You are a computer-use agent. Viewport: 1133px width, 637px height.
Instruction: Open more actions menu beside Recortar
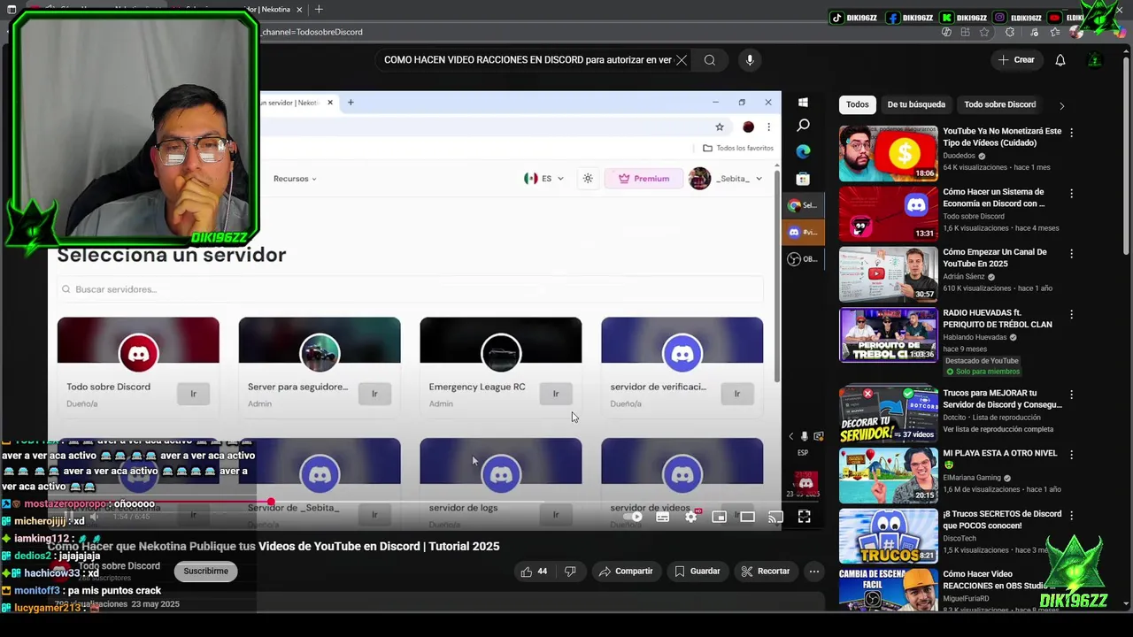814,572
